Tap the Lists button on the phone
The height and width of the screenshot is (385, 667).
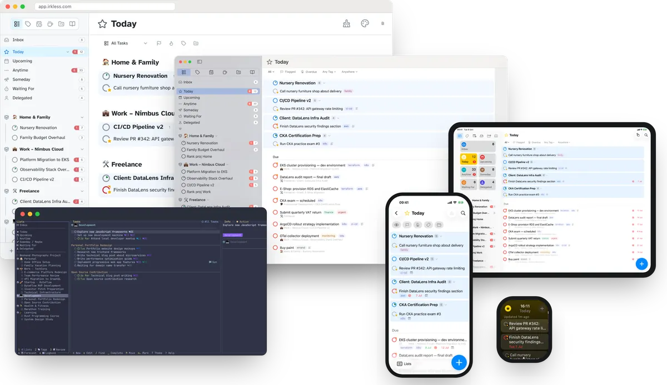(x=404, y=364)
